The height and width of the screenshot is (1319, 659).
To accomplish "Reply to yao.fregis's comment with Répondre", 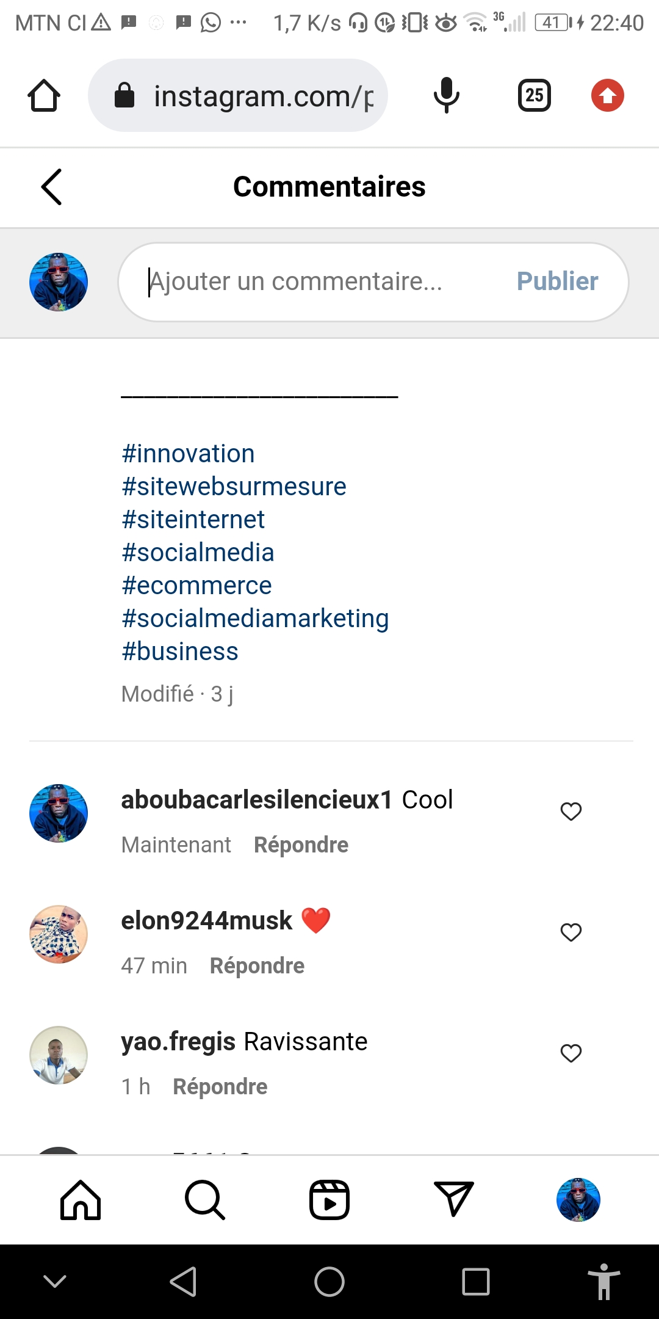I will tap(220, 1087).
